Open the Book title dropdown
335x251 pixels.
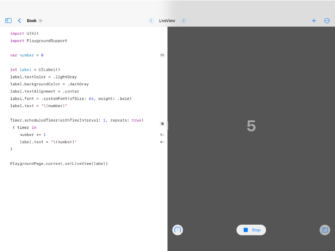pos(34,20)
